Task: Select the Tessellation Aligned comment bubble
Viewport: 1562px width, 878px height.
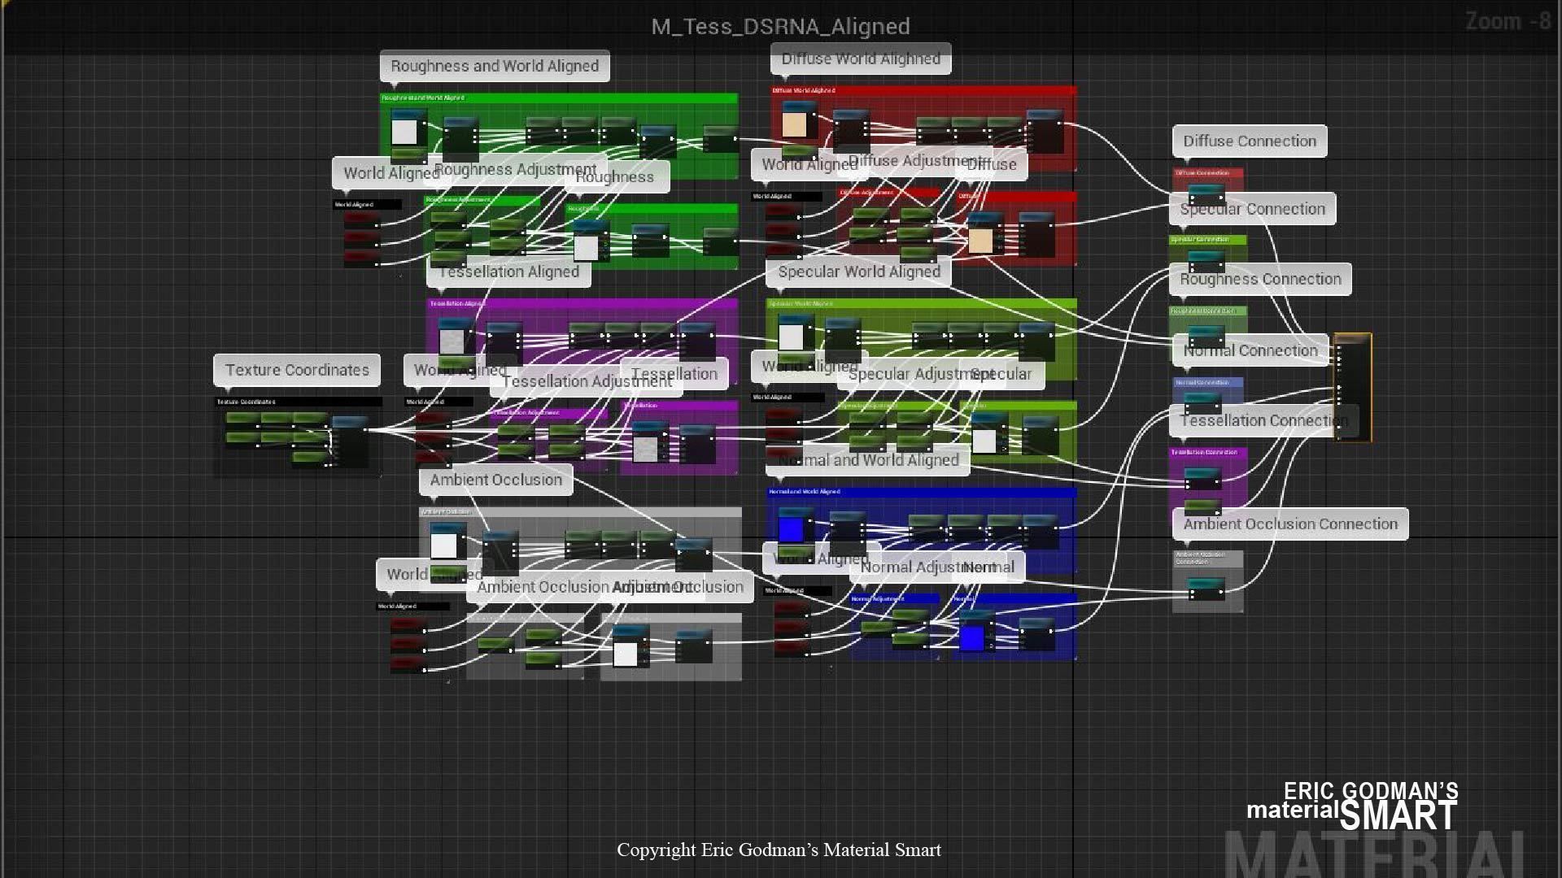Action: coord(508,272)
